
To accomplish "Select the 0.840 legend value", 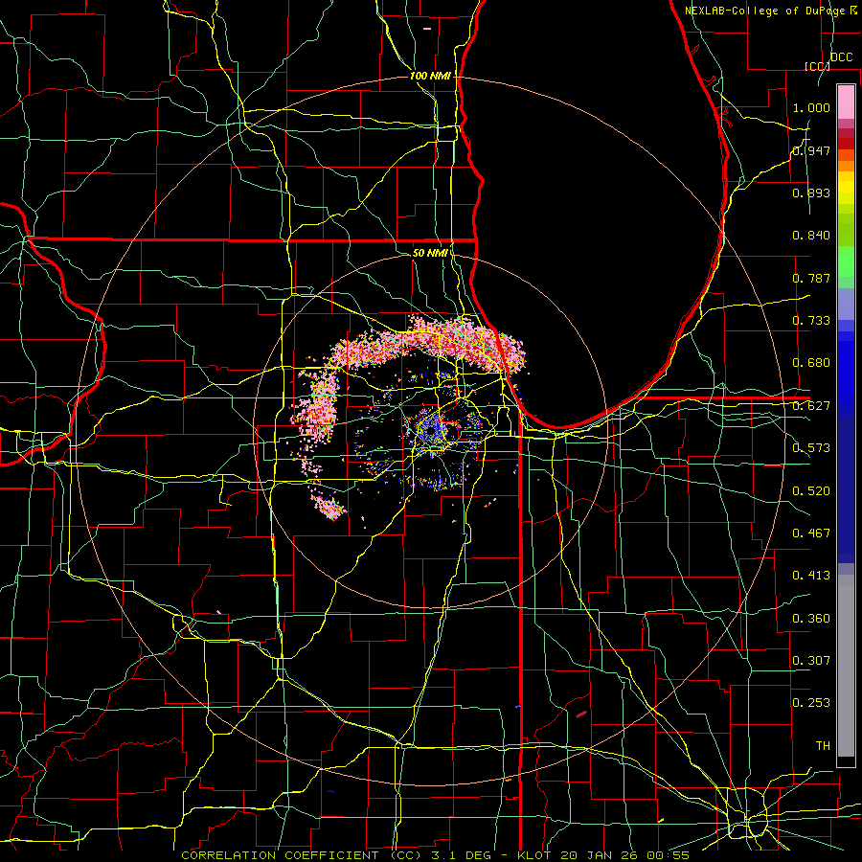I will point(811,236).
